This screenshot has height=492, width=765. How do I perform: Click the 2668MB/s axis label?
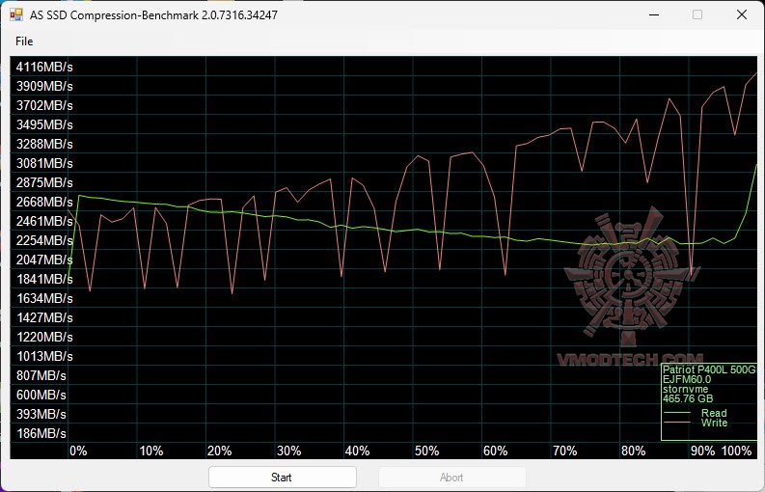click(x=44, y=202)
